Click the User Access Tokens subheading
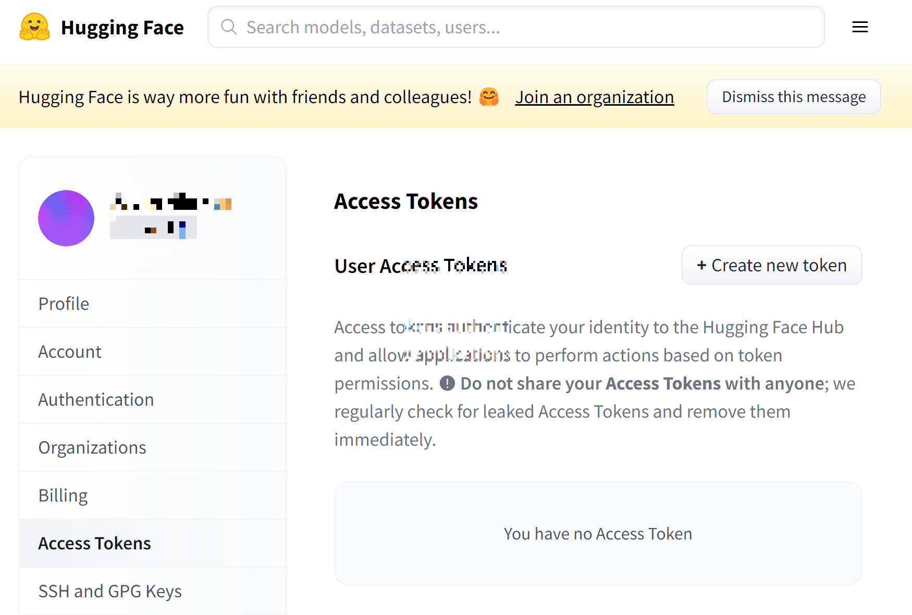 pos(421,266)
